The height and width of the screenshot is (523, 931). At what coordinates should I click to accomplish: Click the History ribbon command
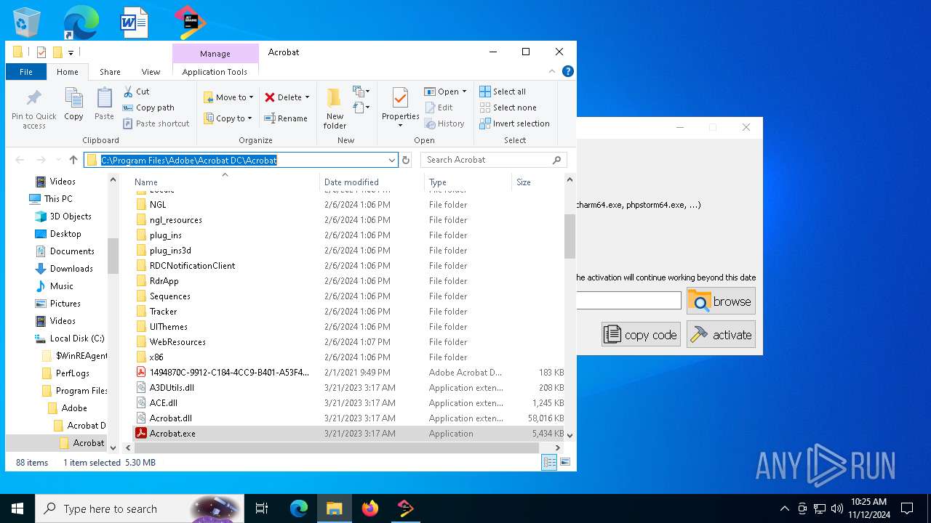pyautogui.click(x=444, y=123)
